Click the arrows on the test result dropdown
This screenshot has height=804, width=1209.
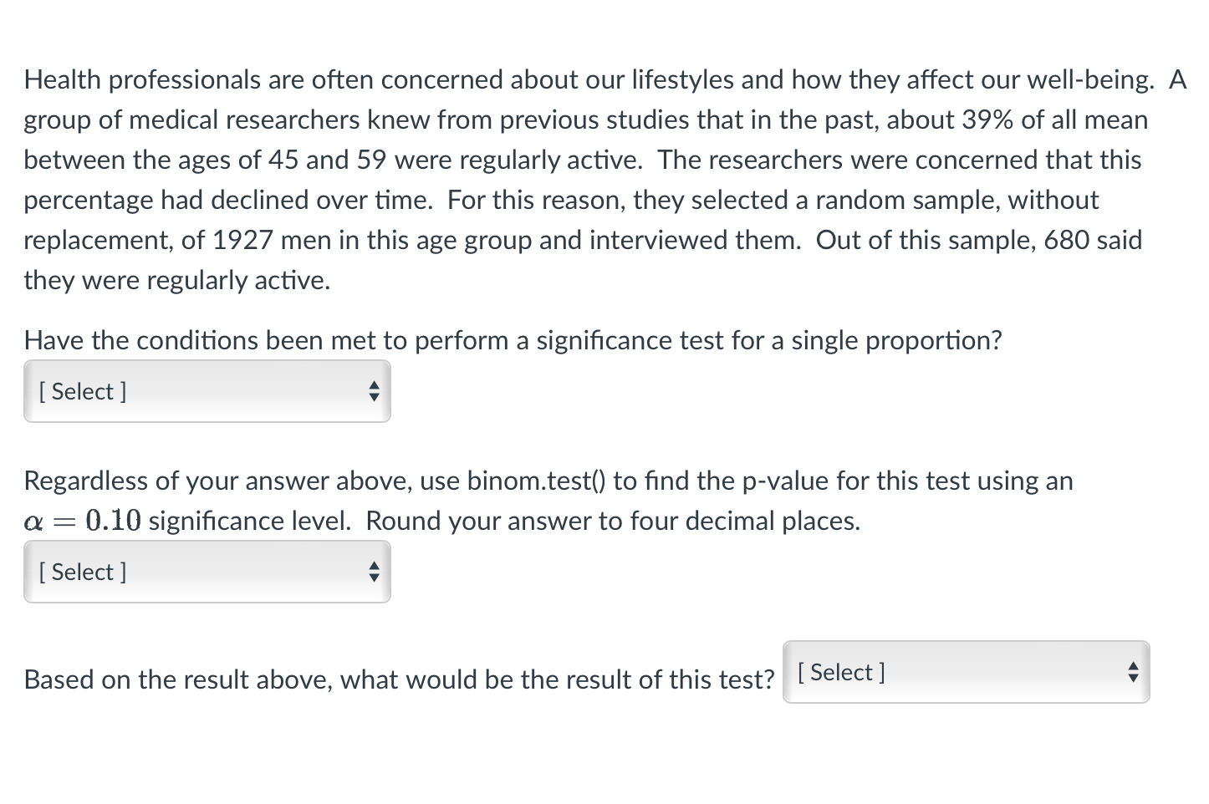pos(1133,672)
